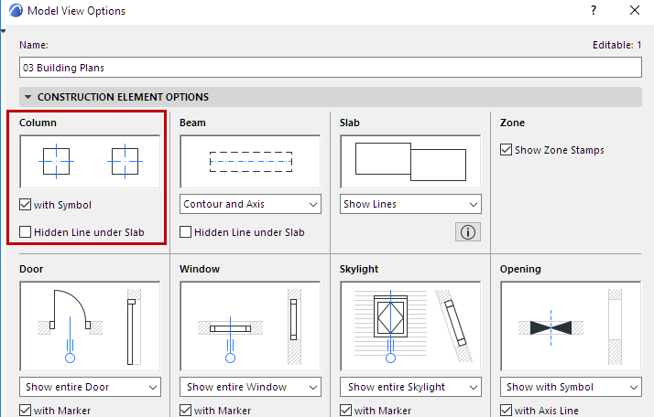
Task: Click the Slab info icon button
Action: click(467, 232)
